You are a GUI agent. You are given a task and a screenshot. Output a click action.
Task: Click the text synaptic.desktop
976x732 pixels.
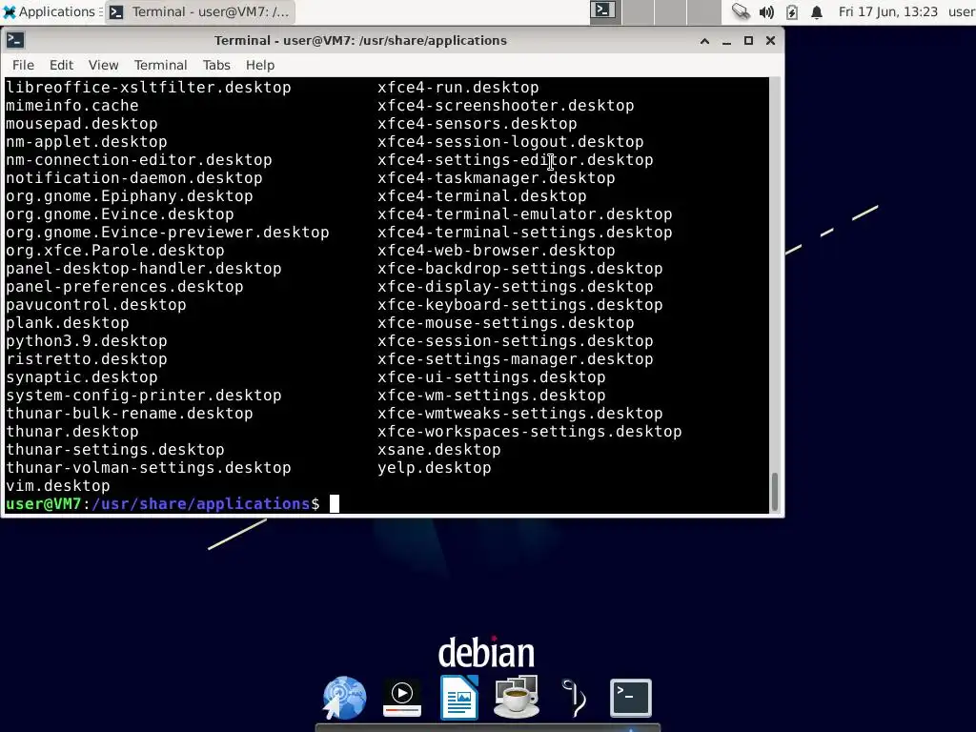coord(82,376)
